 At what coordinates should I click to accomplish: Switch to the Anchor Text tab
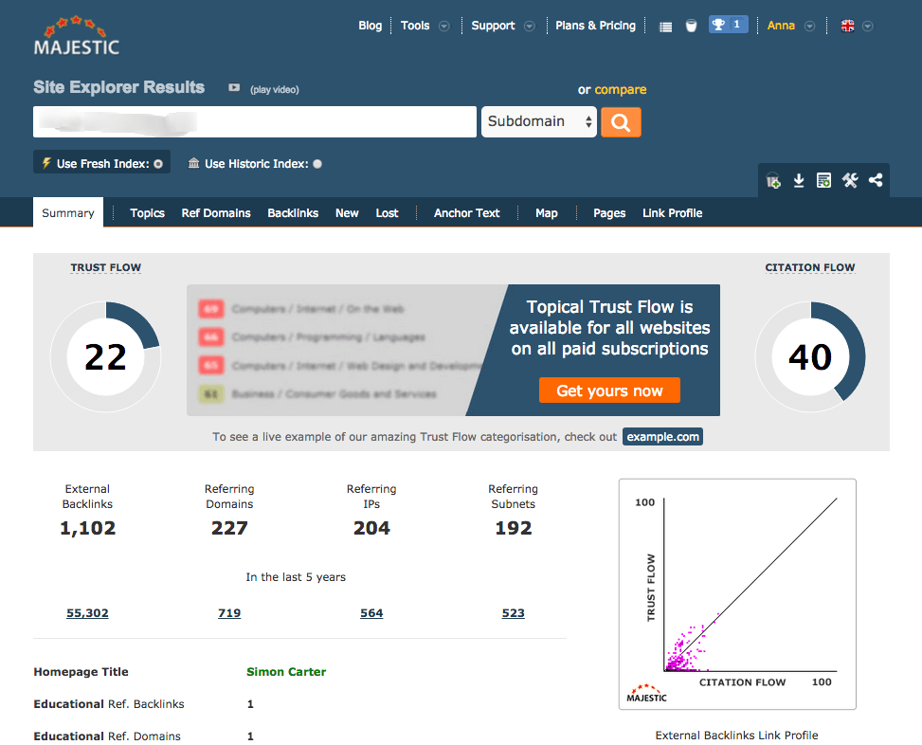click(467, 213)
